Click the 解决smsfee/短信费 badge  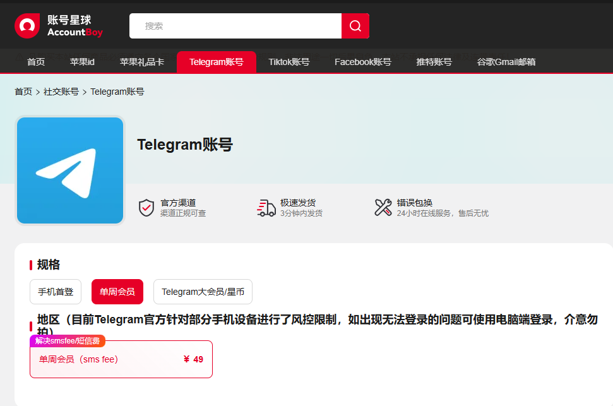point(68,340)
